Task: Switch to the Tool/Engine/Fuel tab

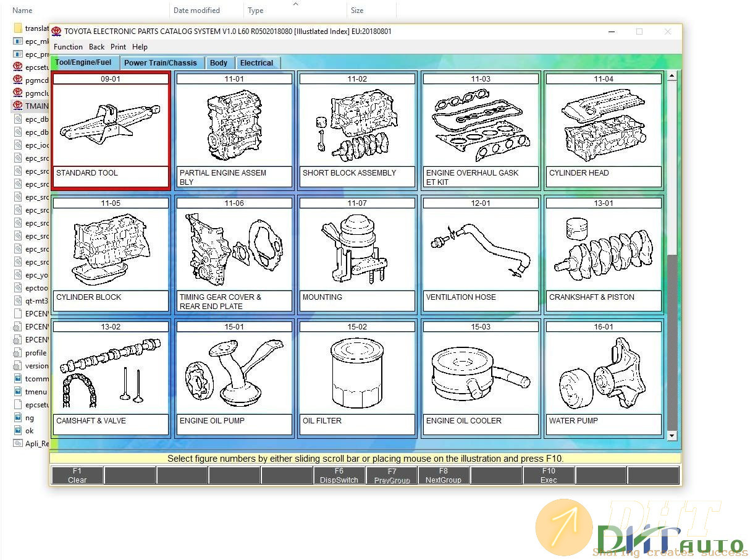Action: pos(83,62)
